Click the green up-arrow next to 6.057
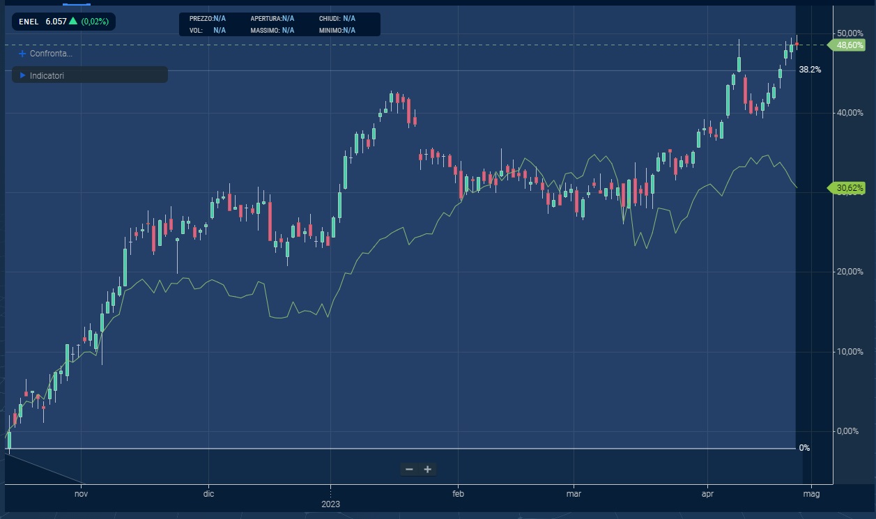876x519 pixels. [73, 21]
